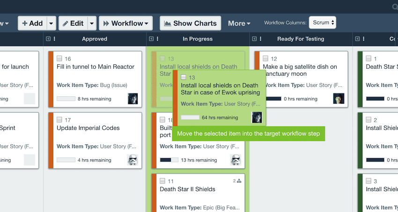Expand the More menu
Viewport: 398px width, 212px height.
(239, 23)
